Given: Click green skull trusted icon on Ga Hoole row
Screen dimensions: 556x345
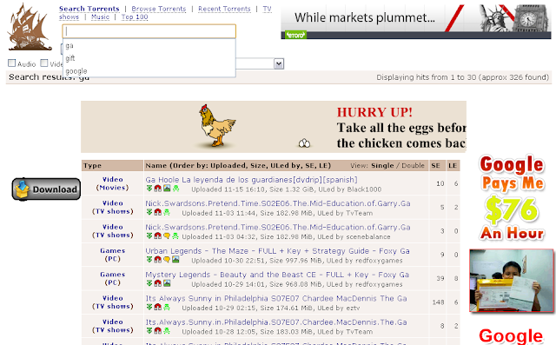Looking at the screenshot, I should pyautogui.click(x=175, y=189).
